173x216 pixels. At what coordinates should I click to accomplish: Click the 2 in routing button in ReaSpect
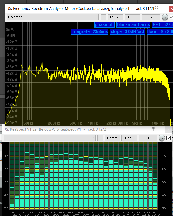tap(148, 138)
